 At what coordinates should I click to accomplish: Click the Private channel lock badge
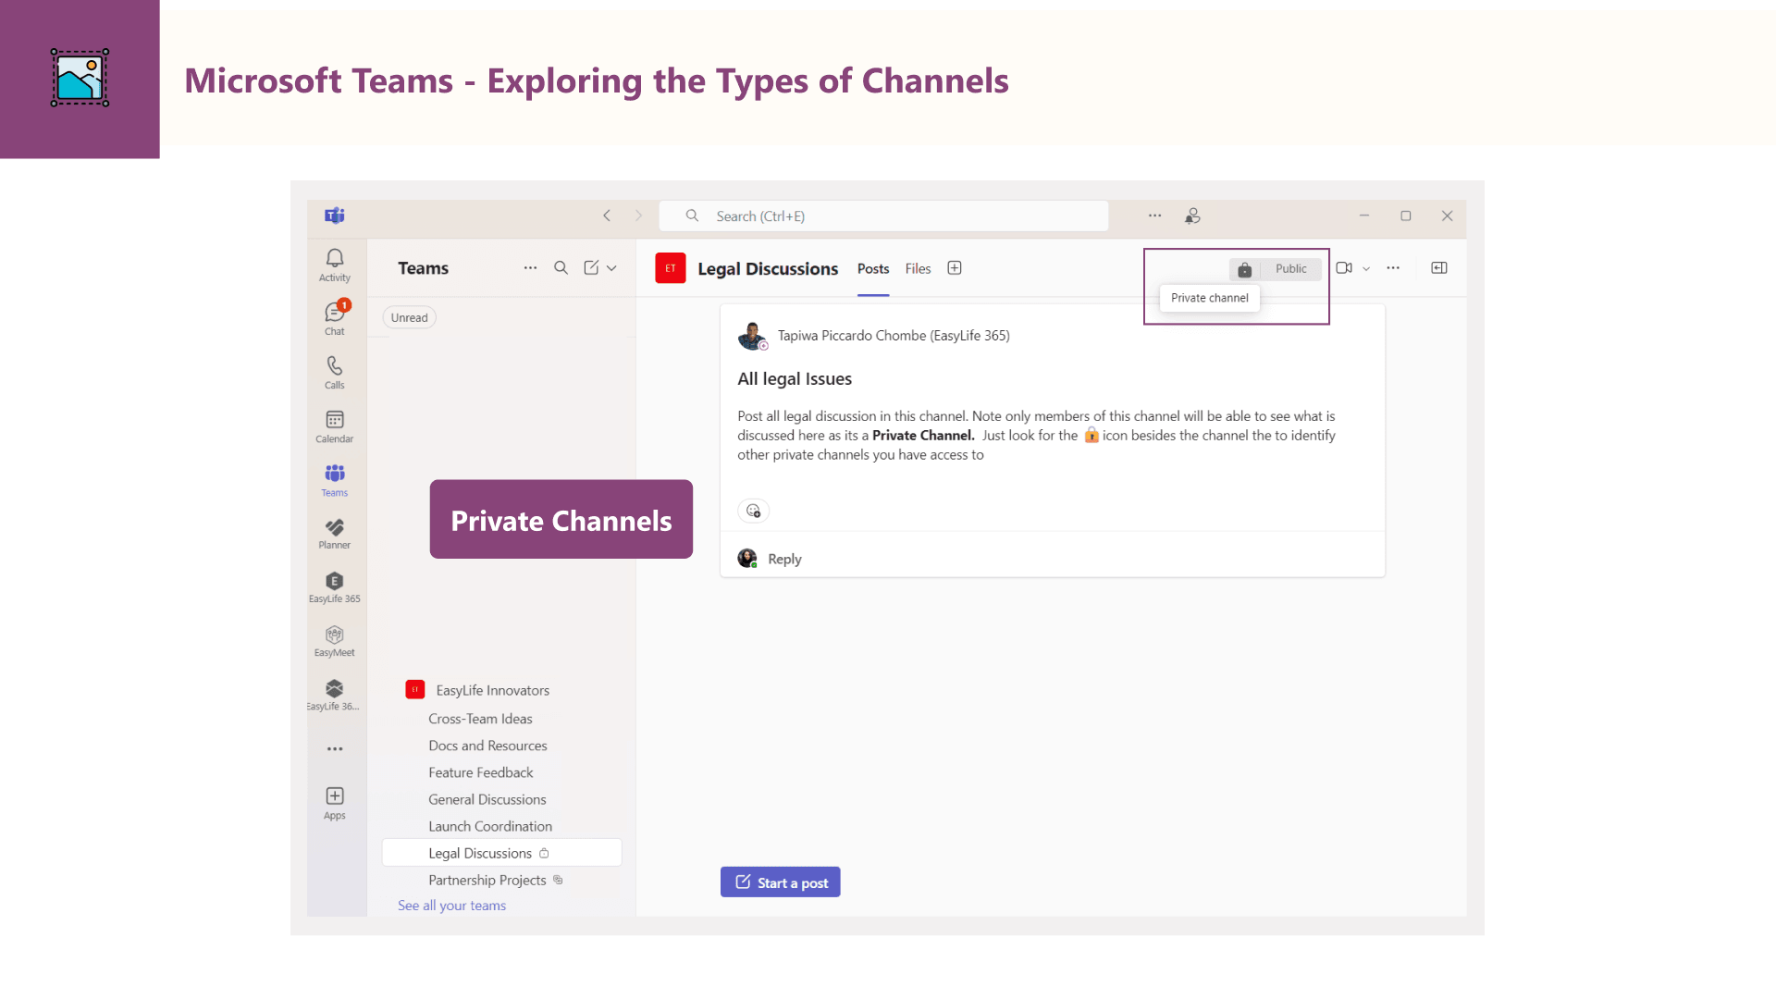(1245, 269)
